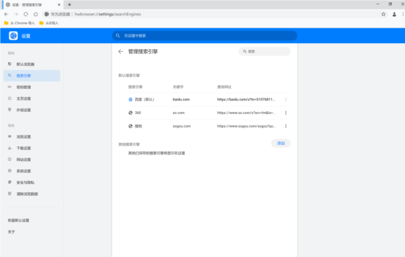Click the 搜狗 engine name
The height and width of the screenshot is (257, 405).
click(x=138, y=126)
